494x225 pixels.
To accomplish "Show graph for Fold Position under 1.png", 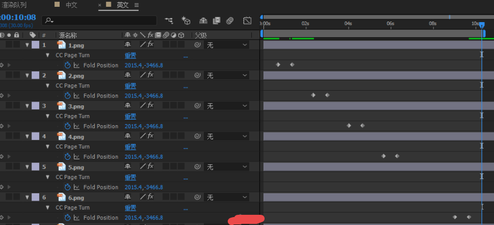I will coord(77,65).
